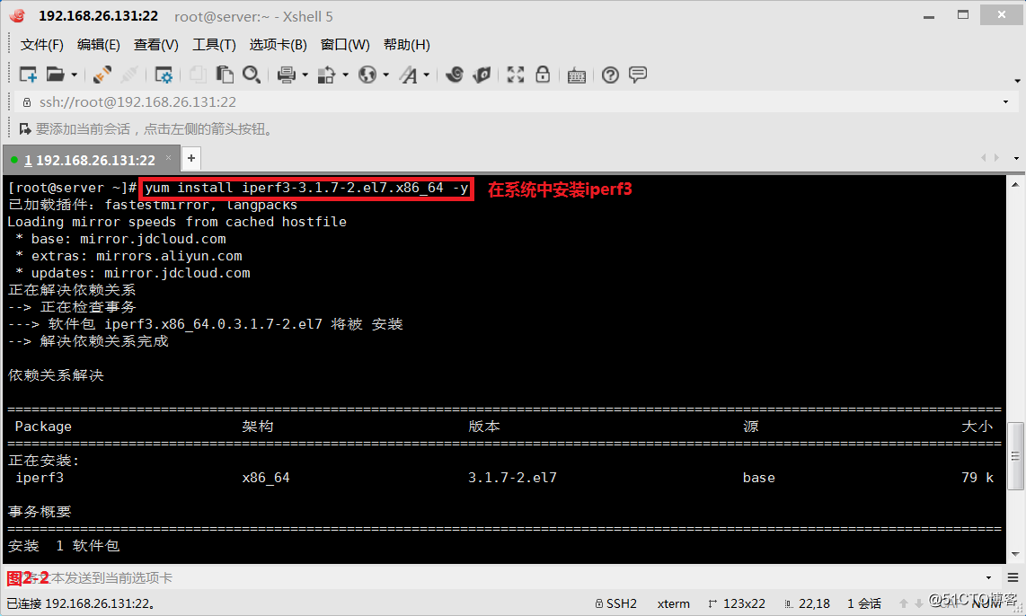This screenshot has width=1026, height=616.
Task: Click 123x22 terminal size in status bar
Action: (x=737, y=603)
